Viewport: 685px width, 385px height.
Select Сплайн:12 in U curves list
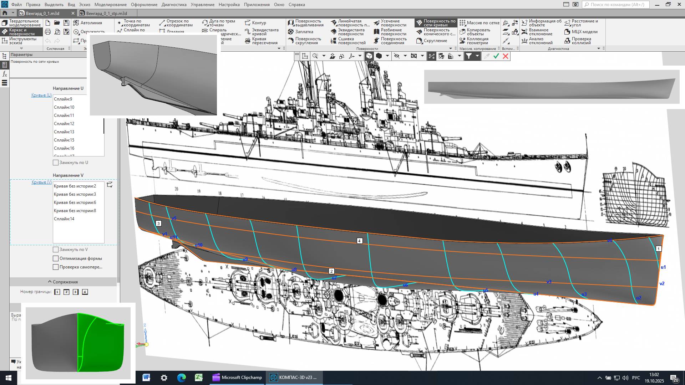64,124
